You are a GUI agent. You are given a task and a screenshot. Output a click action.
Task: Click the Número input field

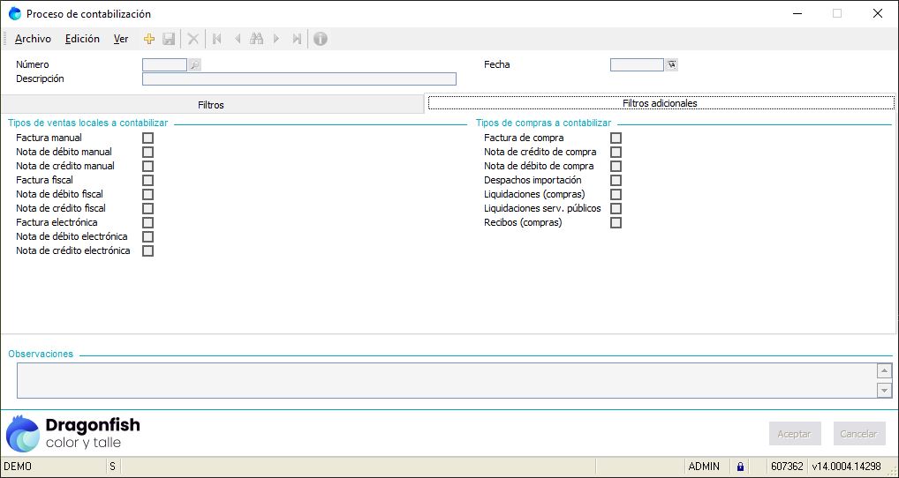coord(164,64)
